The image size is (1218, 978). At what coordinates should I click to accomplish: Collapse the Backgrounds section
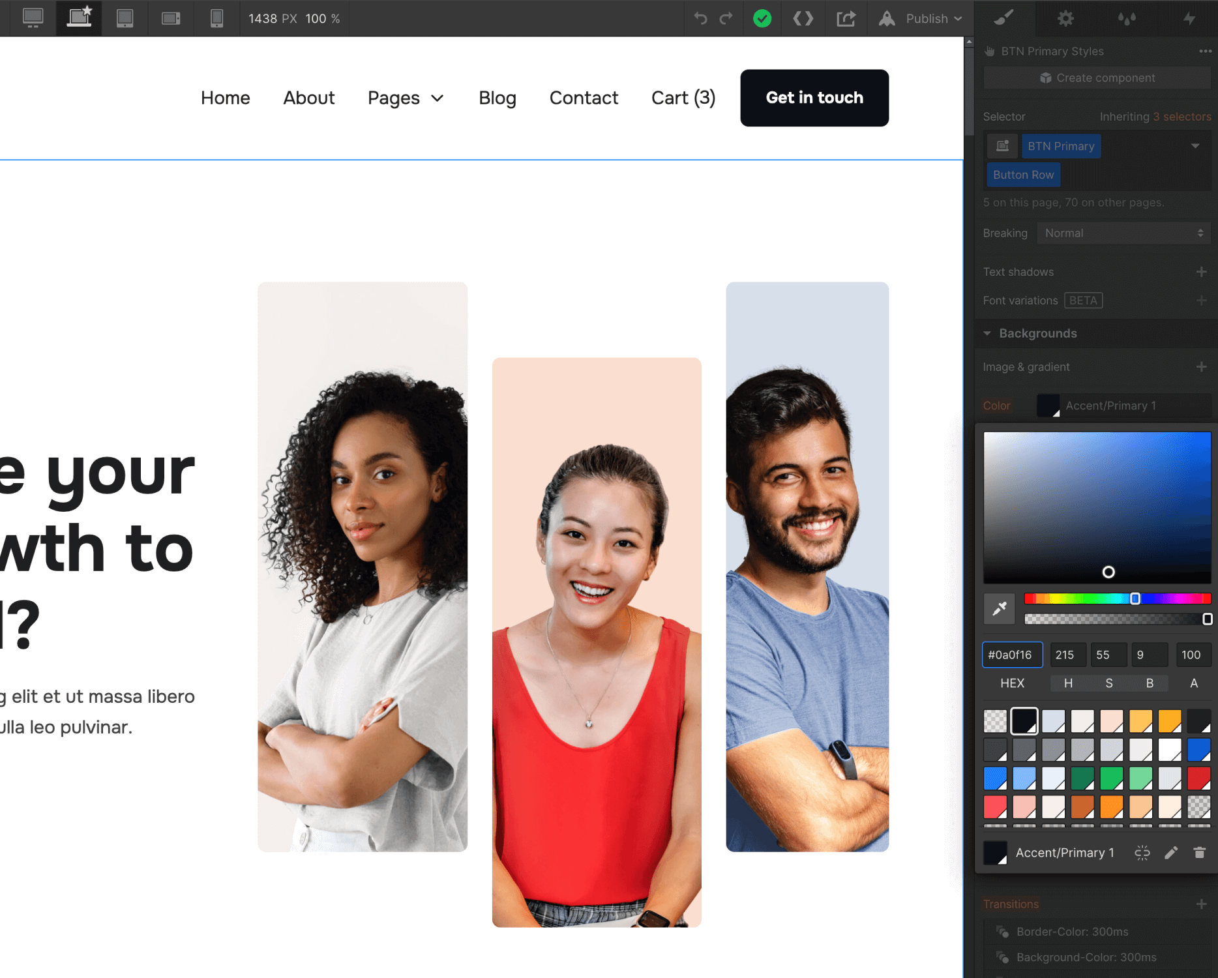pos(987,333)
